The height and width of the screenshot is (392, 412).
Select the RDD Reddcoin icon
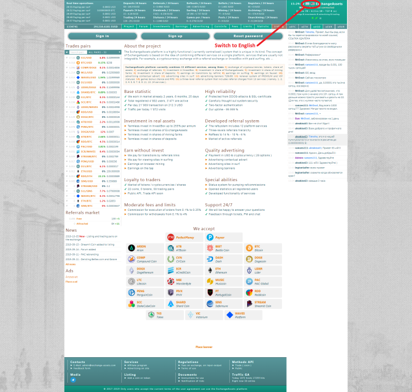click(x=249, y=293)
